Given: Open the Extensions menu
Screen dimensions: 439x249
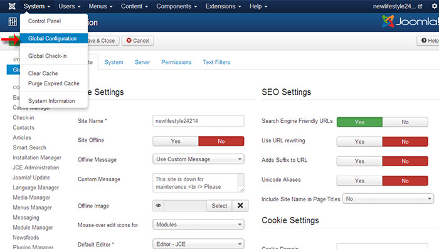Looking at the screenshot, I should coord(223,6).
